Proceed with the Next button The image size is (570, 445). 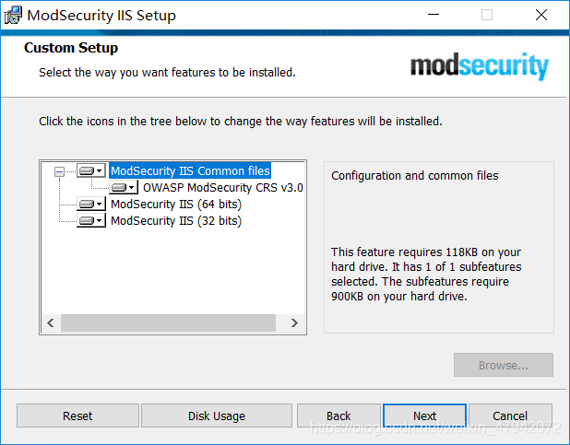point(424,416)
